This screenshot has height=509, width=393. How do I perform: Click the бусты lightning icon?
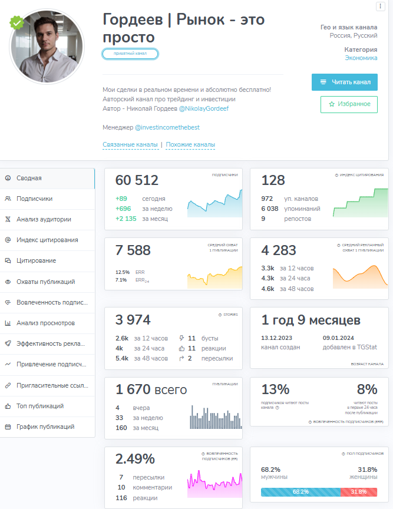181,338
